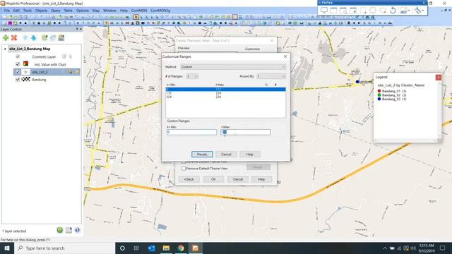Click the Move Layer Up arrow icon
452x254 pixels.
(25, 37)
